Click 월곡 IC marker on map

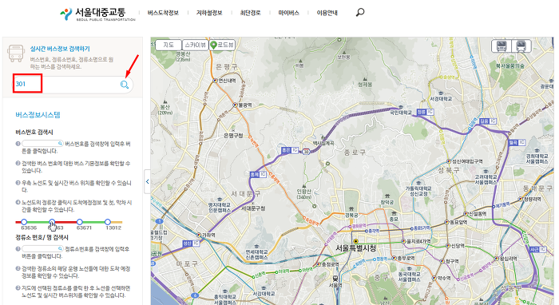(517, 142)
